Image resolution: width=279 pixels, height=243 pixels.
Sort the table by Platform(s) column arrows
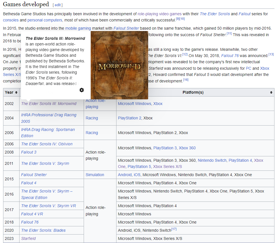271,93
